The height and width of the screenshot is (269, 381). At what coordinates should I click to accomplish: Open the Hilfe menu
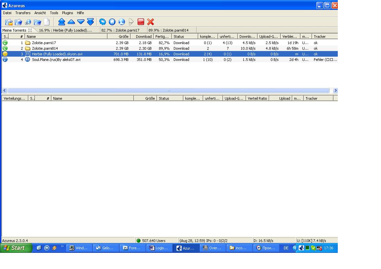coord(80,13)
